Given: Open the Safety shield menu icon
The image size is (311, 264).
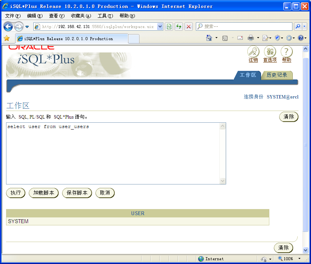Looking at the screenshot, I should pyautogui.click(x=277, y=37).
